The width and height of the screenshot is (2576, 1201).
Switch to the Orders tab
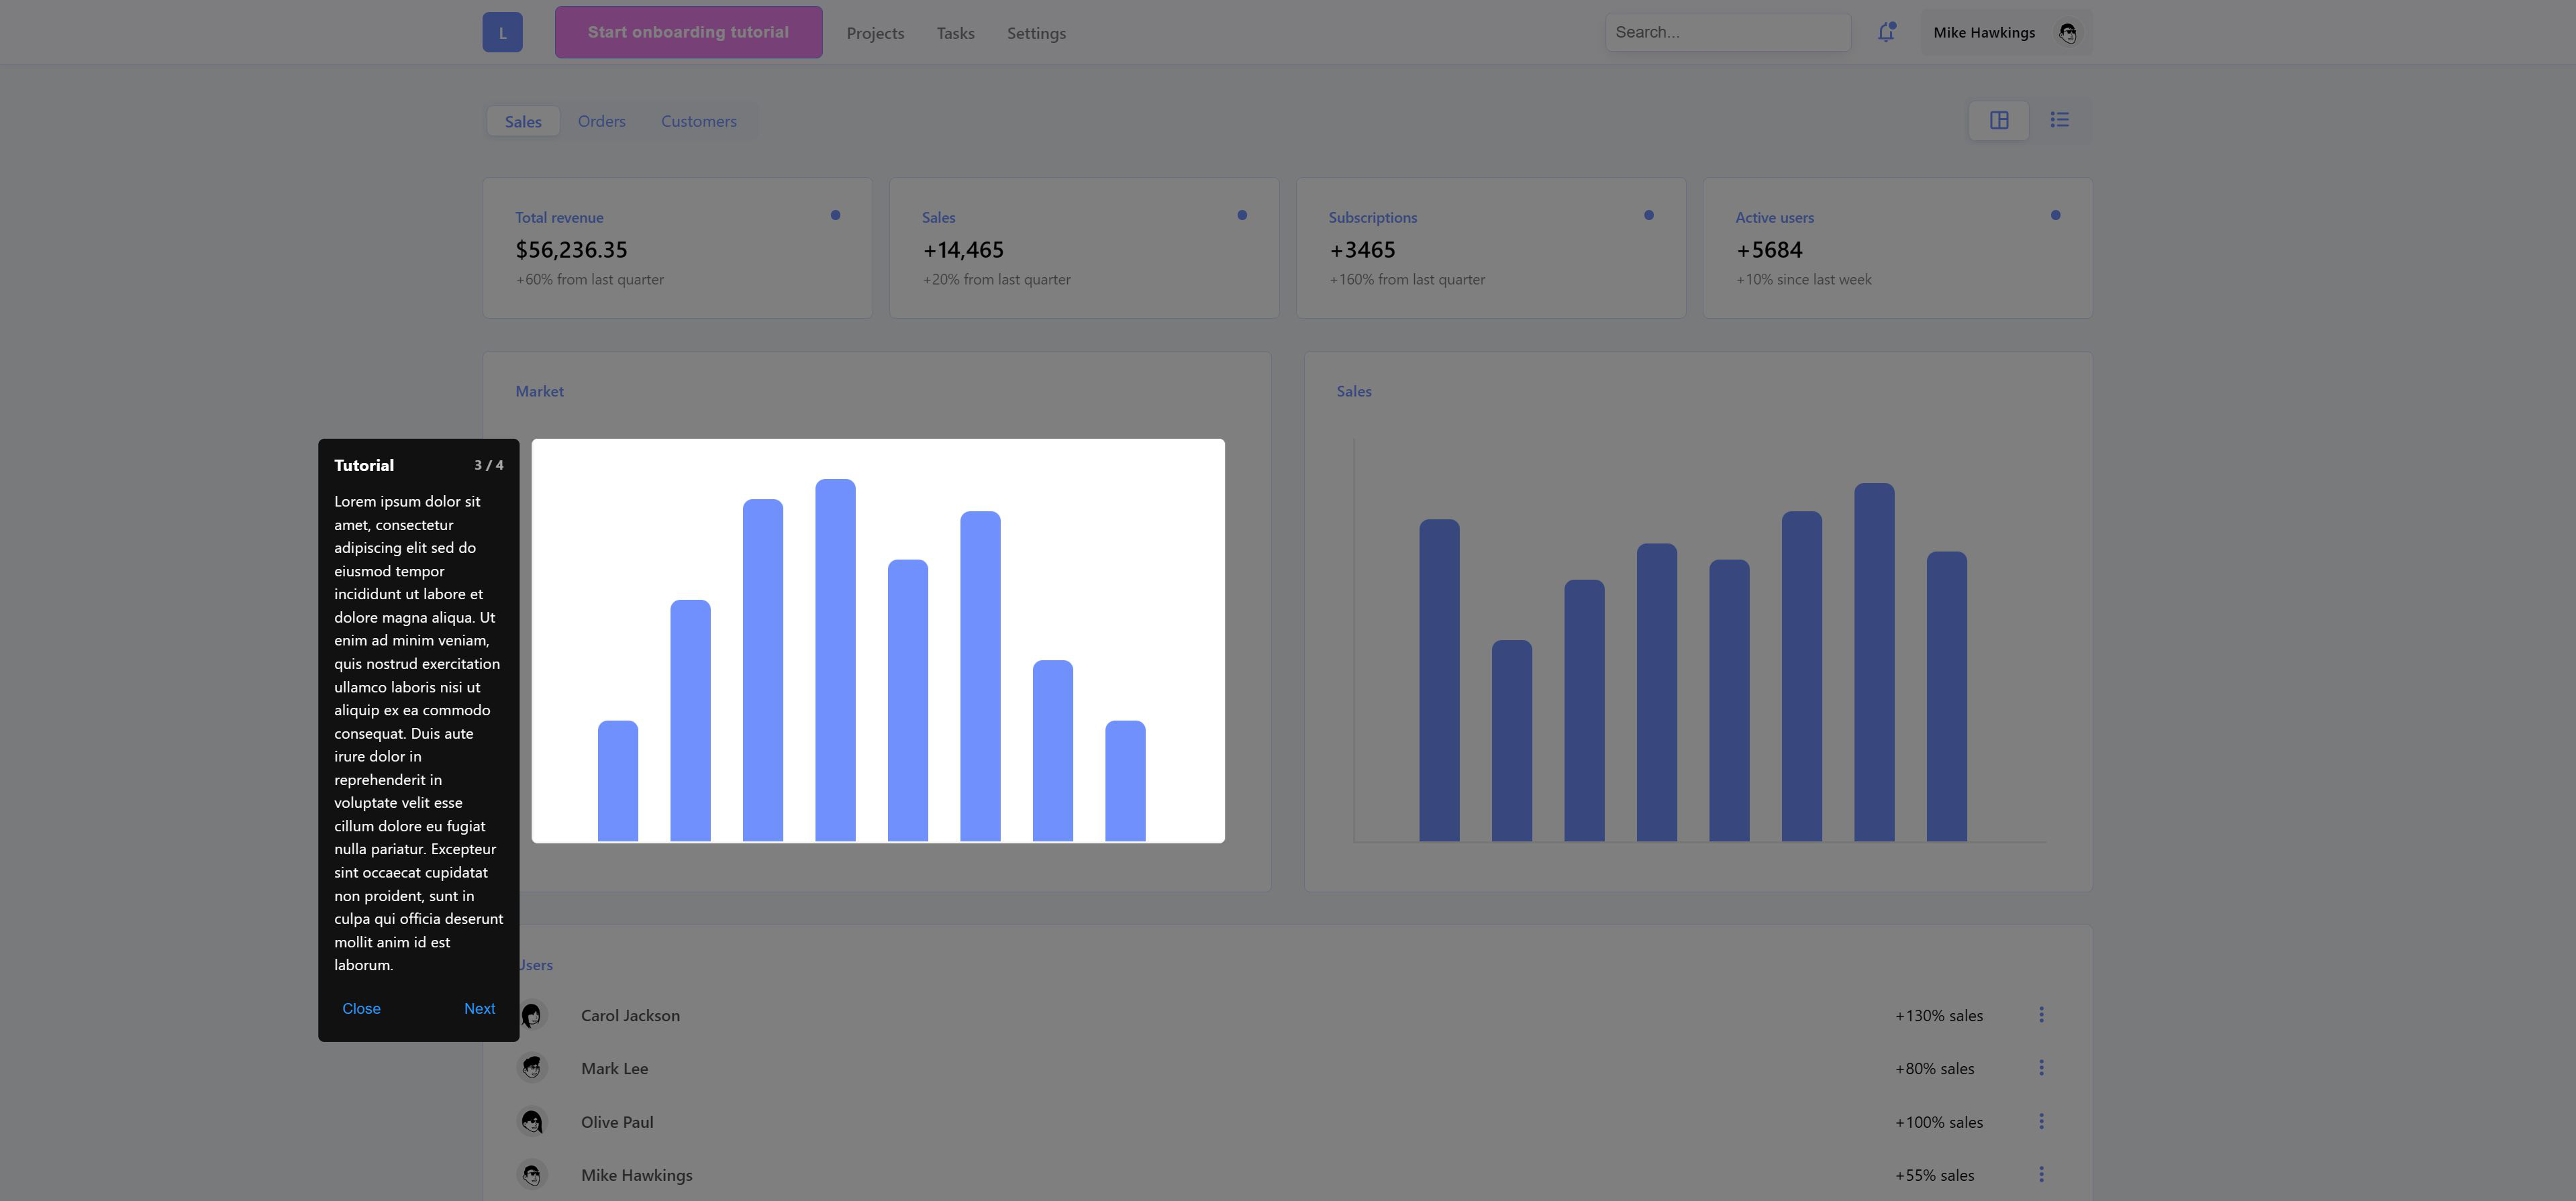coord(601,121)
